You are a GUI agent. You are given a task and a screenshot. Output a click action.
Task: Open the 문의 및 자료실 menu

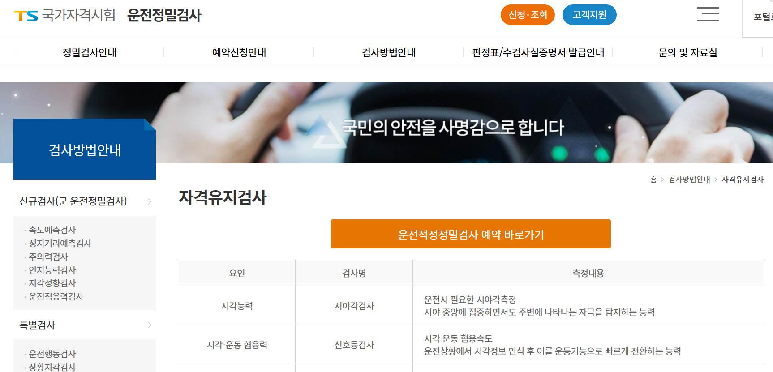click(688, 52)
